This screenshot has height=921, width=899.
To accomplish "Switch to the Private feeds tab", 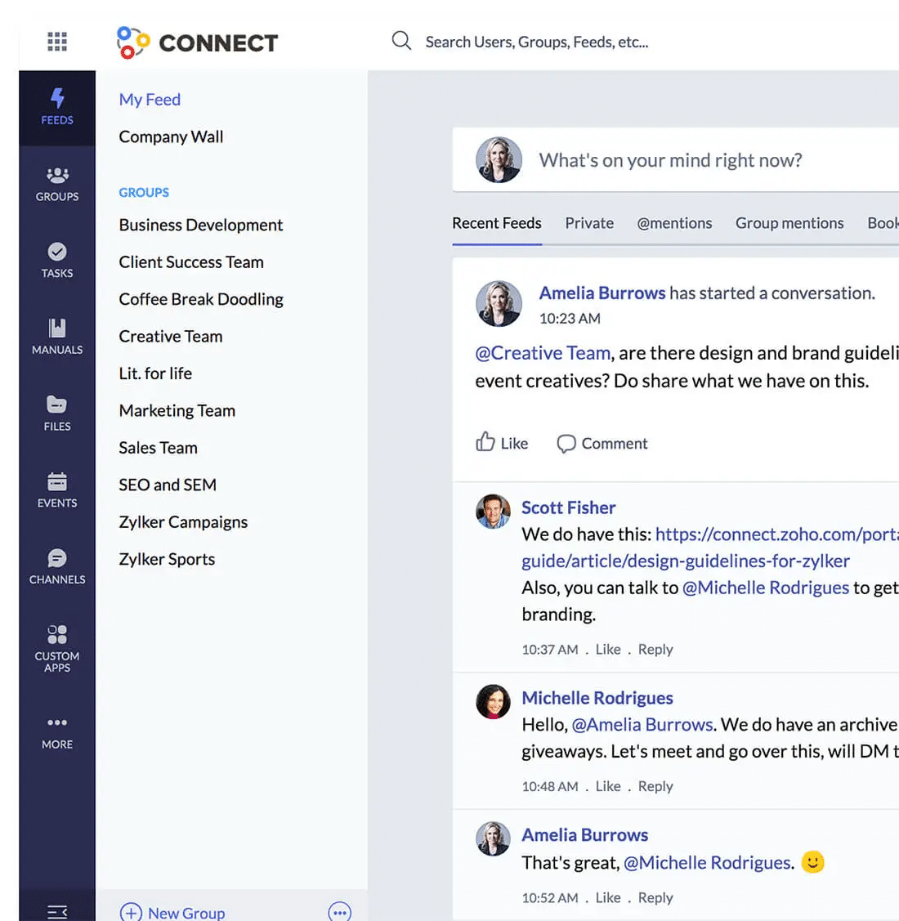I will click(x=589, y=223).
